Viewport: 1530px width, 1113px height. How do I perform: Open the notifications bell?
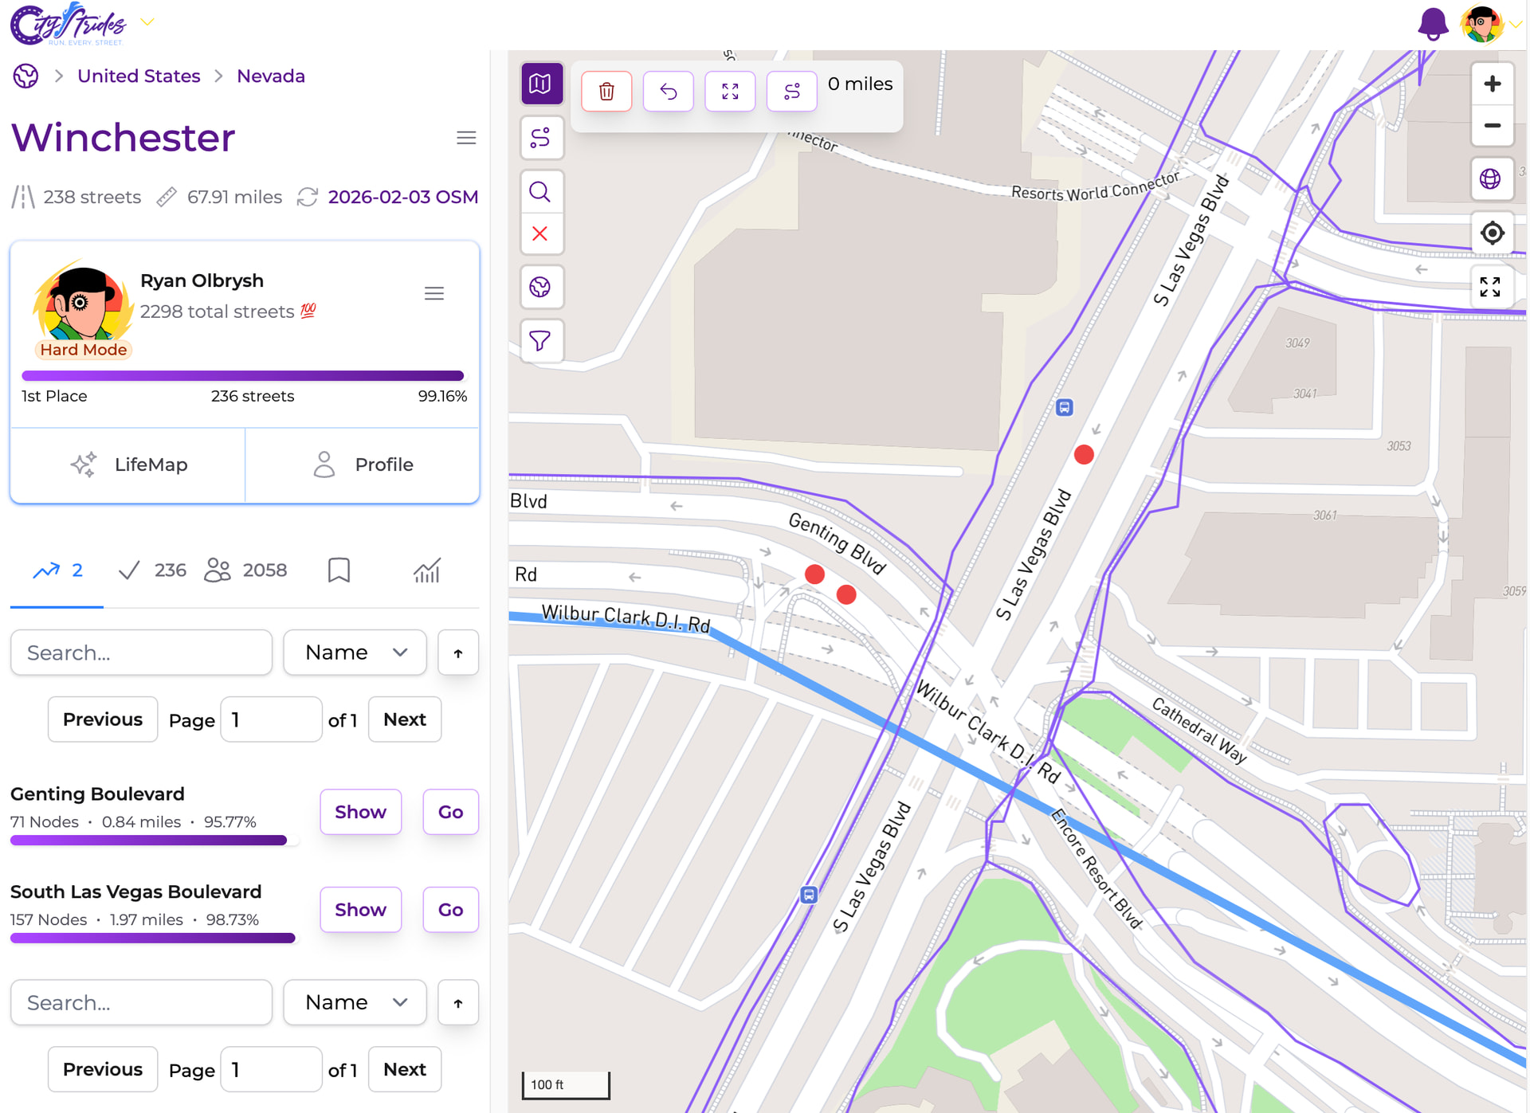1432,24
